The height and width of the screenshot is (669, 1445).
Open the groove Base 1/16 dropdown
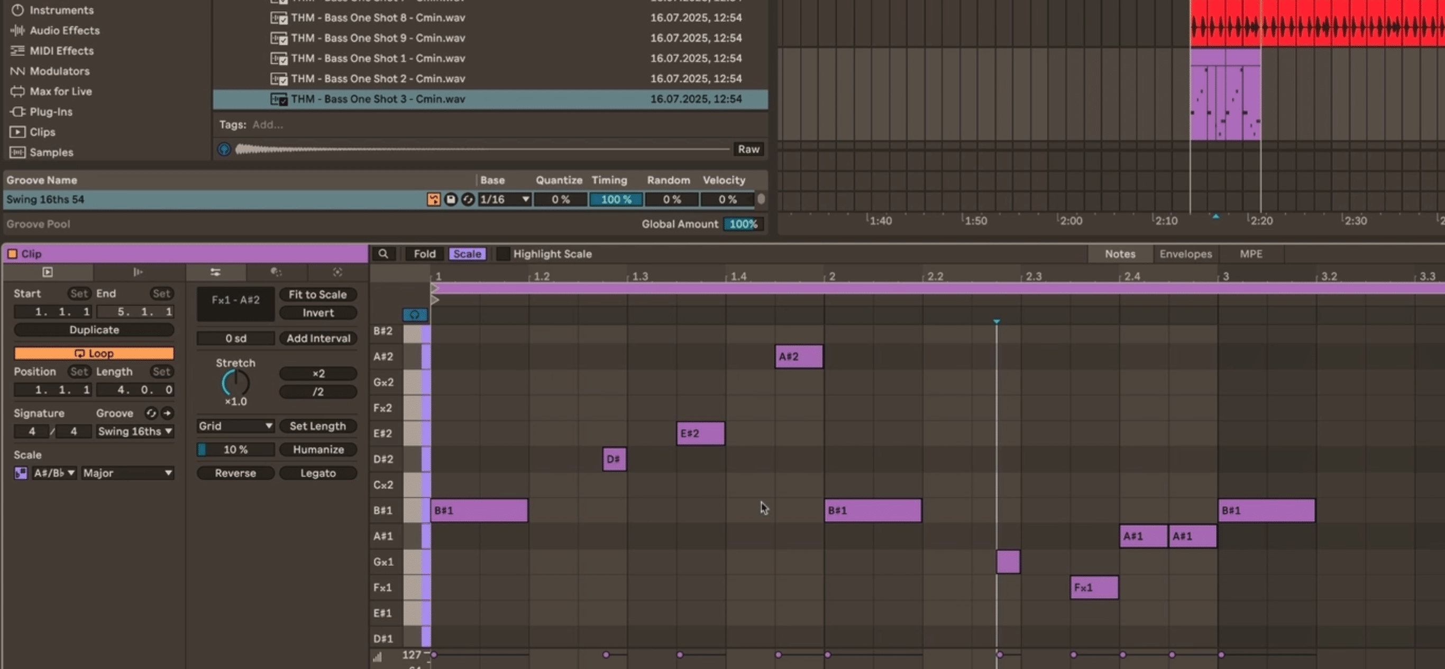pos(503,199)
